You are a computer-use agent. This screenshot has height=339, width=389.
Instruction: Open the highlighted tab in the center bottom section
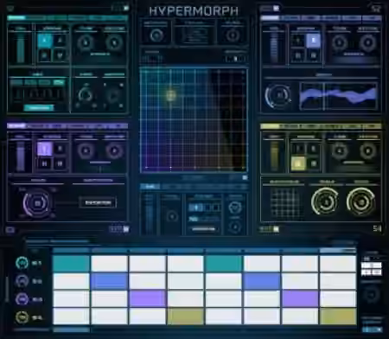[150, 187]
